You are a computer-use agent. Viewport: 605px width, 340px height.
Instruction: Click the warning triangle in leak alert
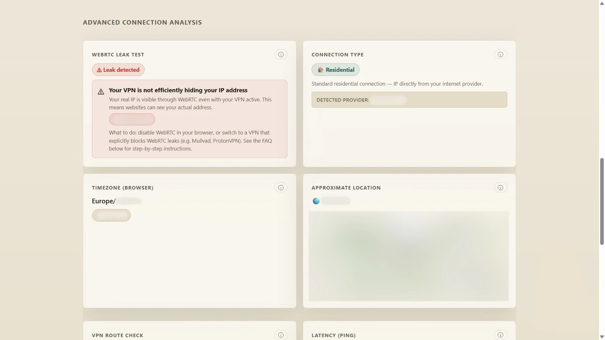point(101,91)
